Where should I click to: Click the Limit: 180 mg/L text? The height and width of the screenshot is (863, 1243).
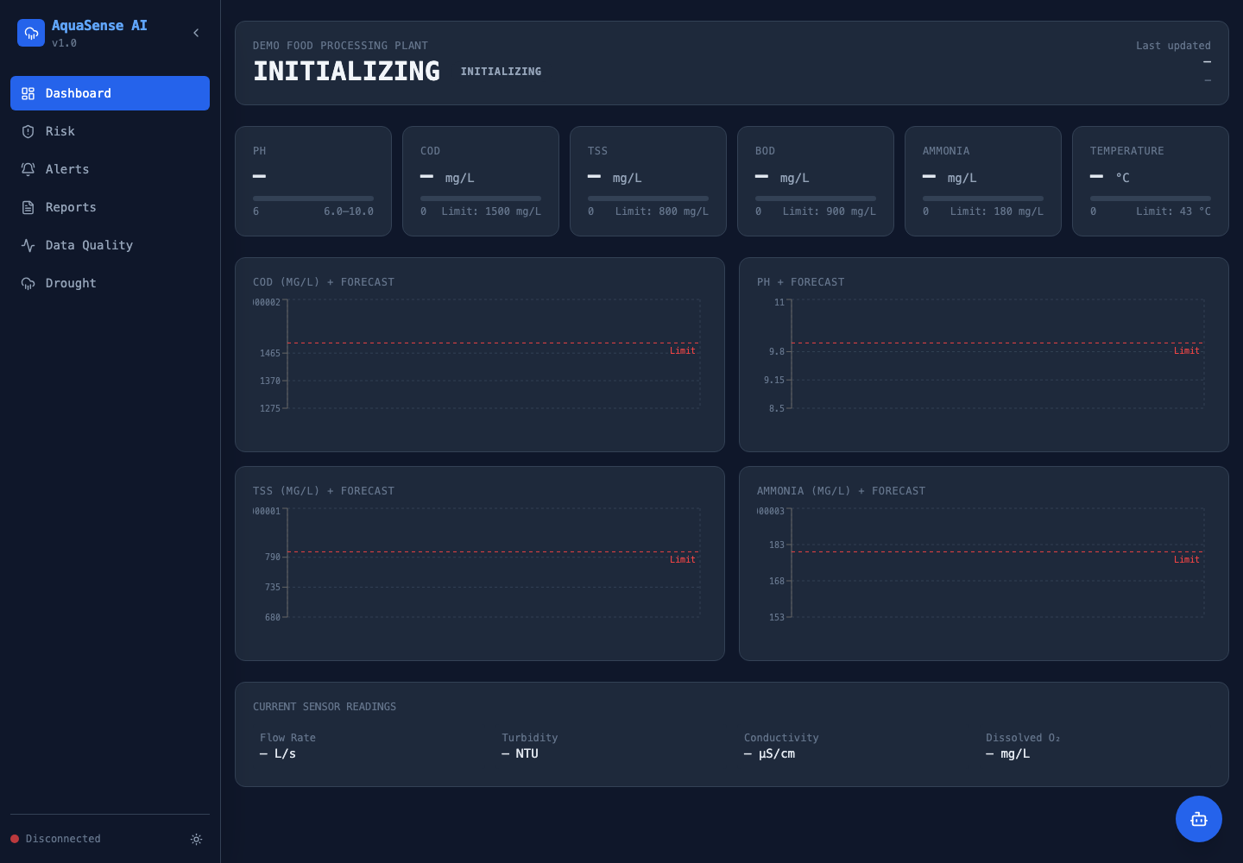[x=997, y=211]
